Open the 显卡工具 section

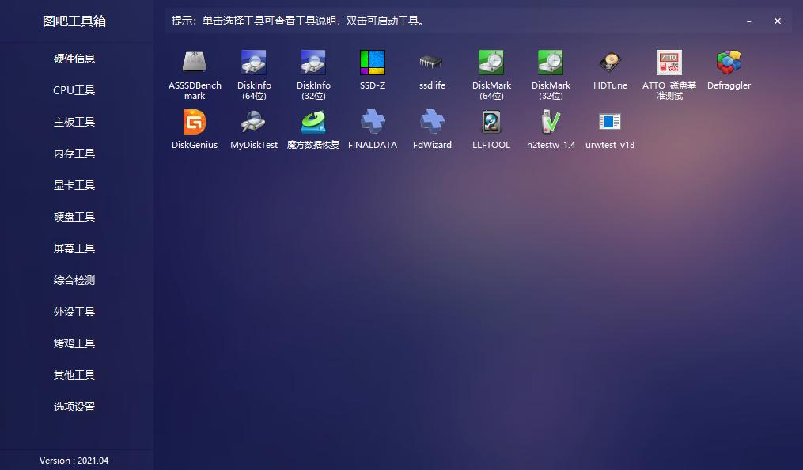74,185
